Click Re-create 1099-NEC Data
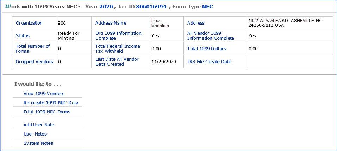 click(x=51, y=103)
